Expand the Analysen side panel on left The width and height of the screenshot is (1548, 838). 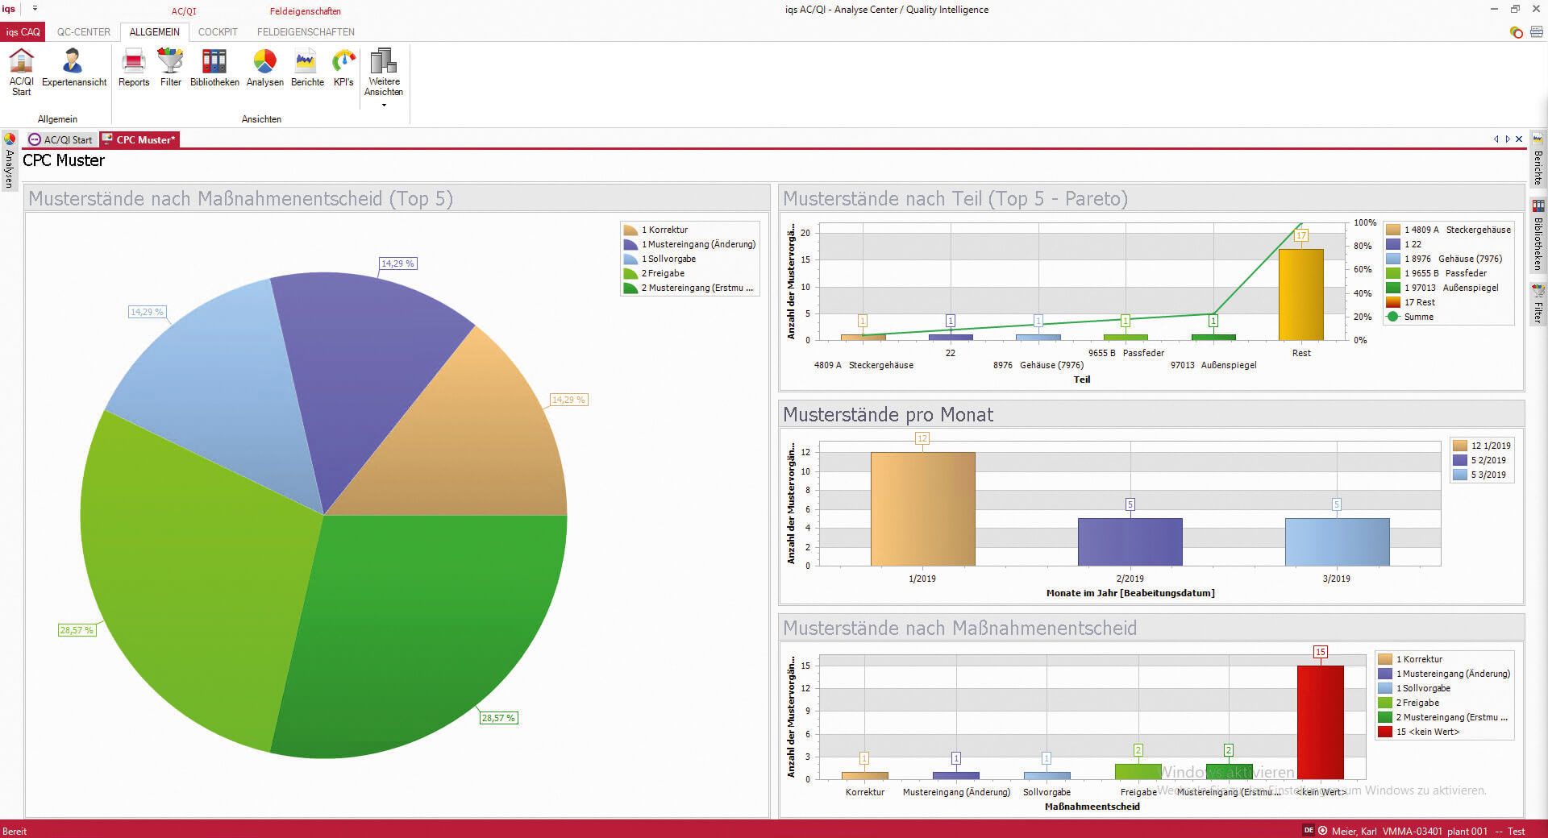[x=9, y=161]
